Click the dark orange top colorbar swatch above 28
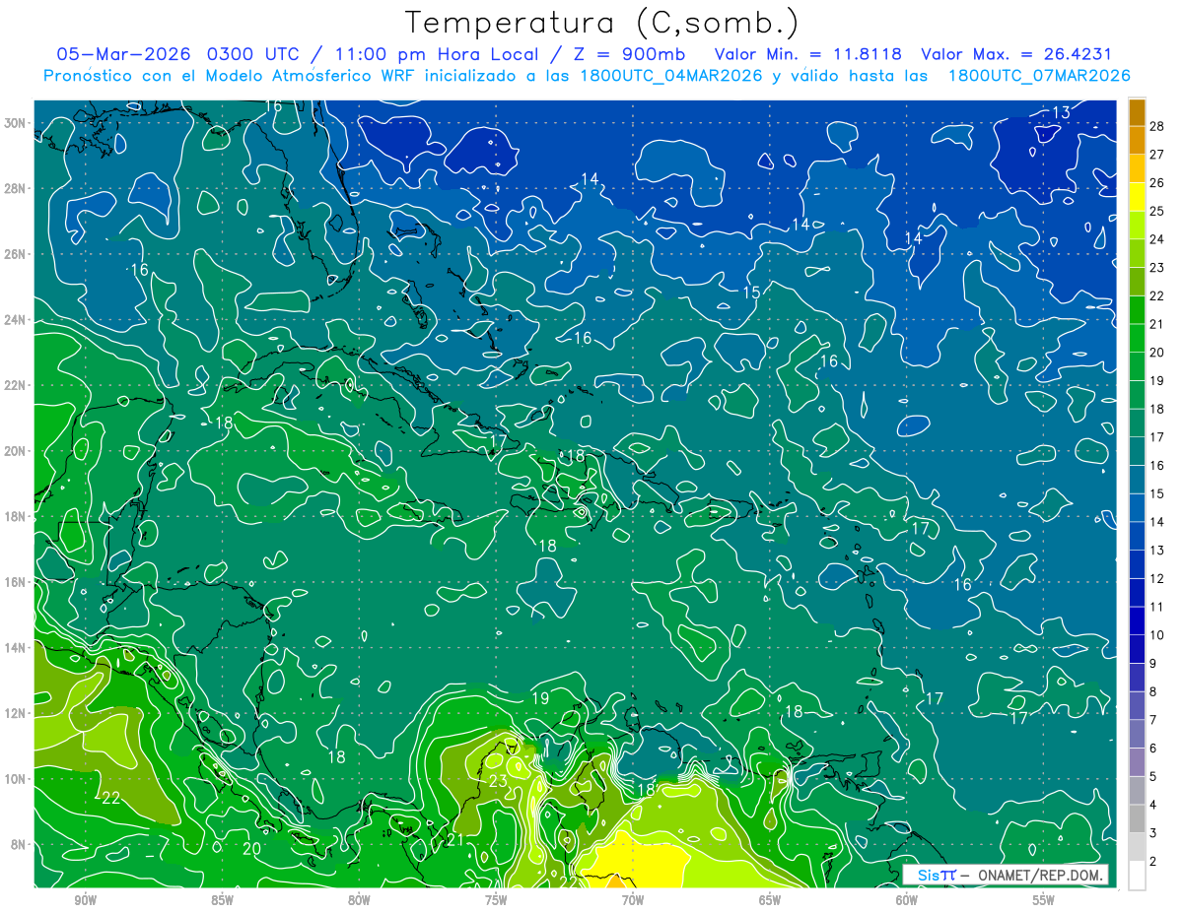The width and height of the screenshot is (1183, 913). click(x=1137, y=112)
